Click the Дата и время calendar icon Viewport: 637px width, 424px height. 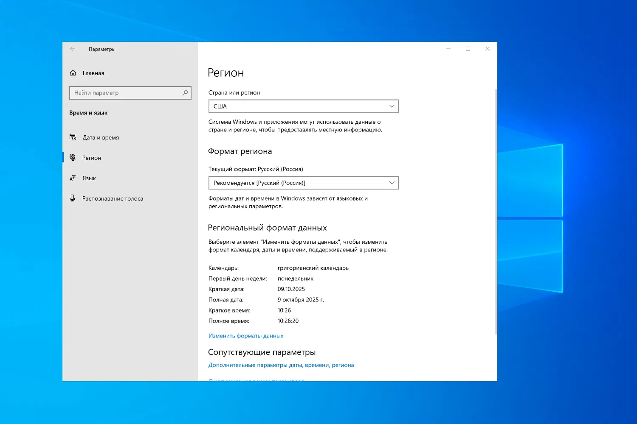(x=73, y=137)
